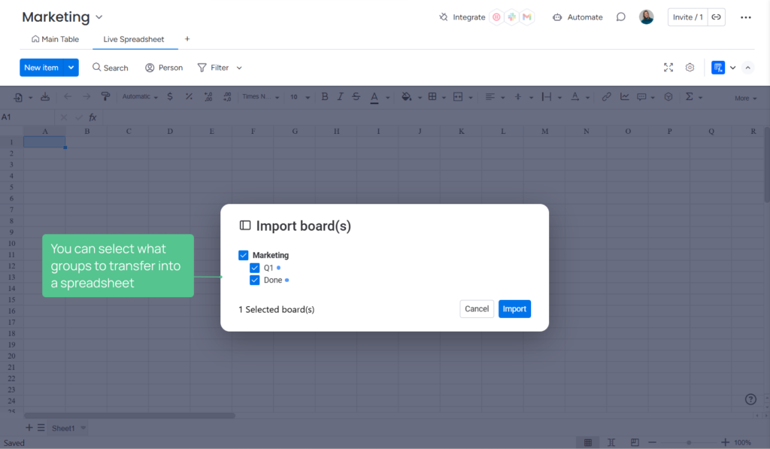Uncheck the Done group checkbox

pos(255,280)
